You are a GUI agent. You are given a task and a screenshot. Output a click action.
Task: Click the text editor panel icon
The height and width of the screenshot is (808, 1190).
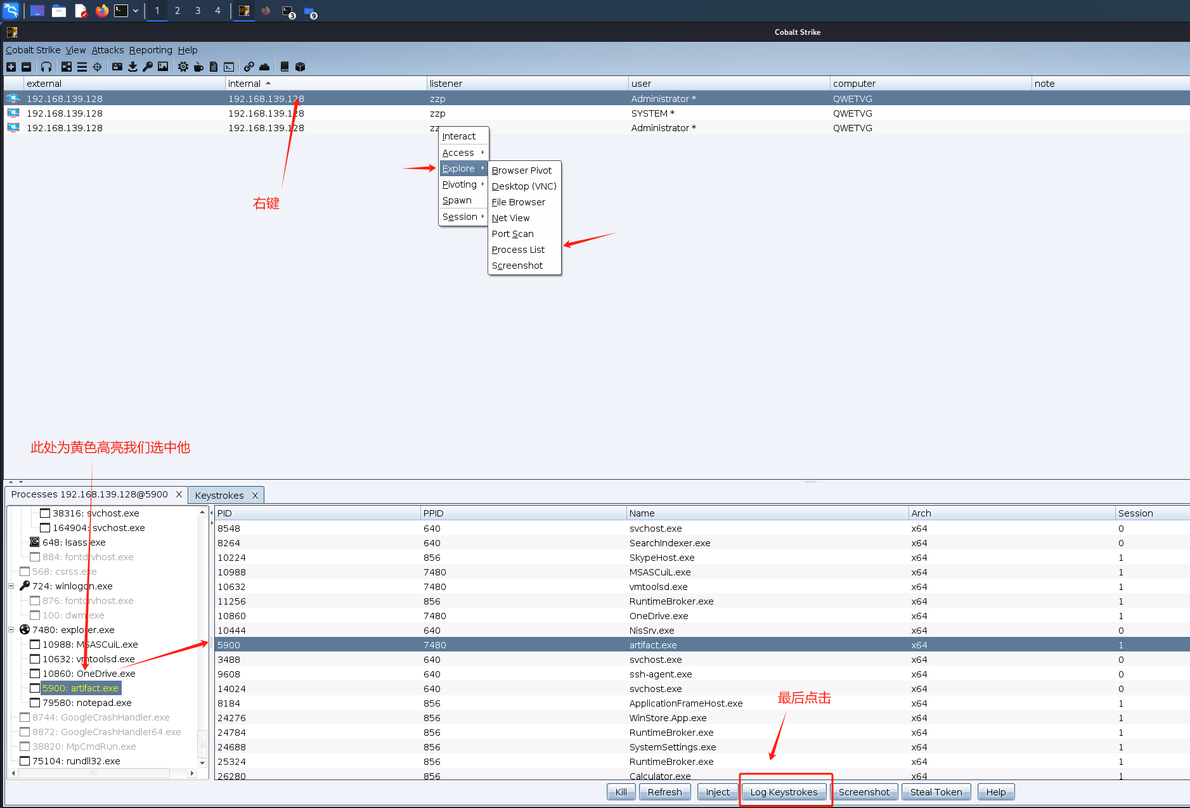(81, 11)
